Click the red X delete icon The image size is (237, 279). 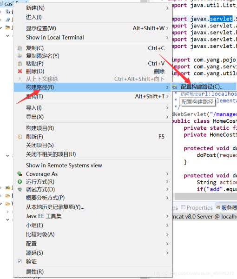pyautogui.click(x=20, y=71)
